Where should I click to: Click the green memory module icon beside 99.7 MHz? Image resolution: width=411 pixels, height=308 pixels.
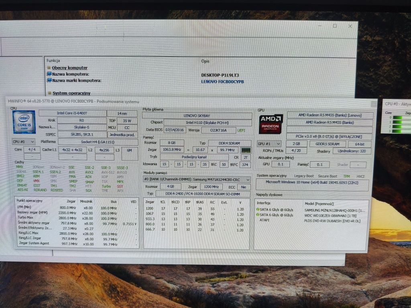tap(246, 150)
